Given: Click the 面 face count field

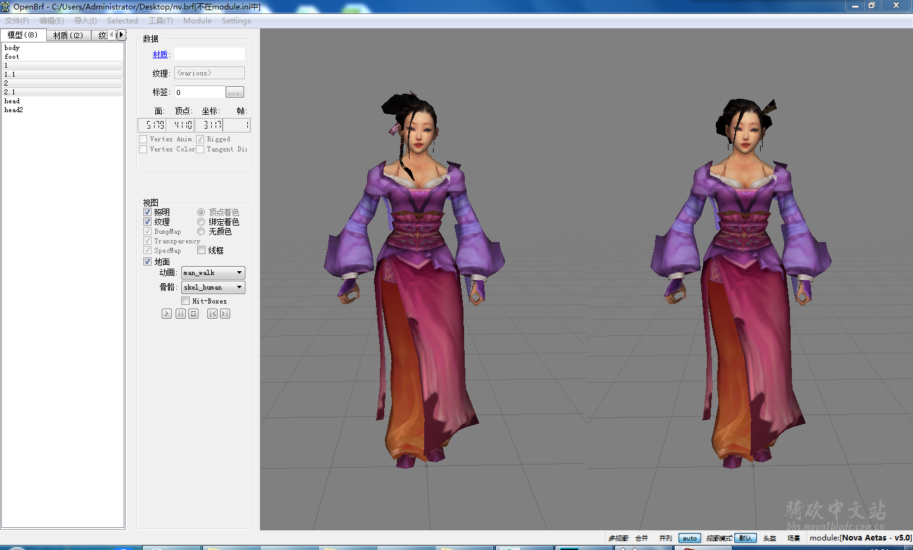Looking at the screenshot, I should [152, 125].
